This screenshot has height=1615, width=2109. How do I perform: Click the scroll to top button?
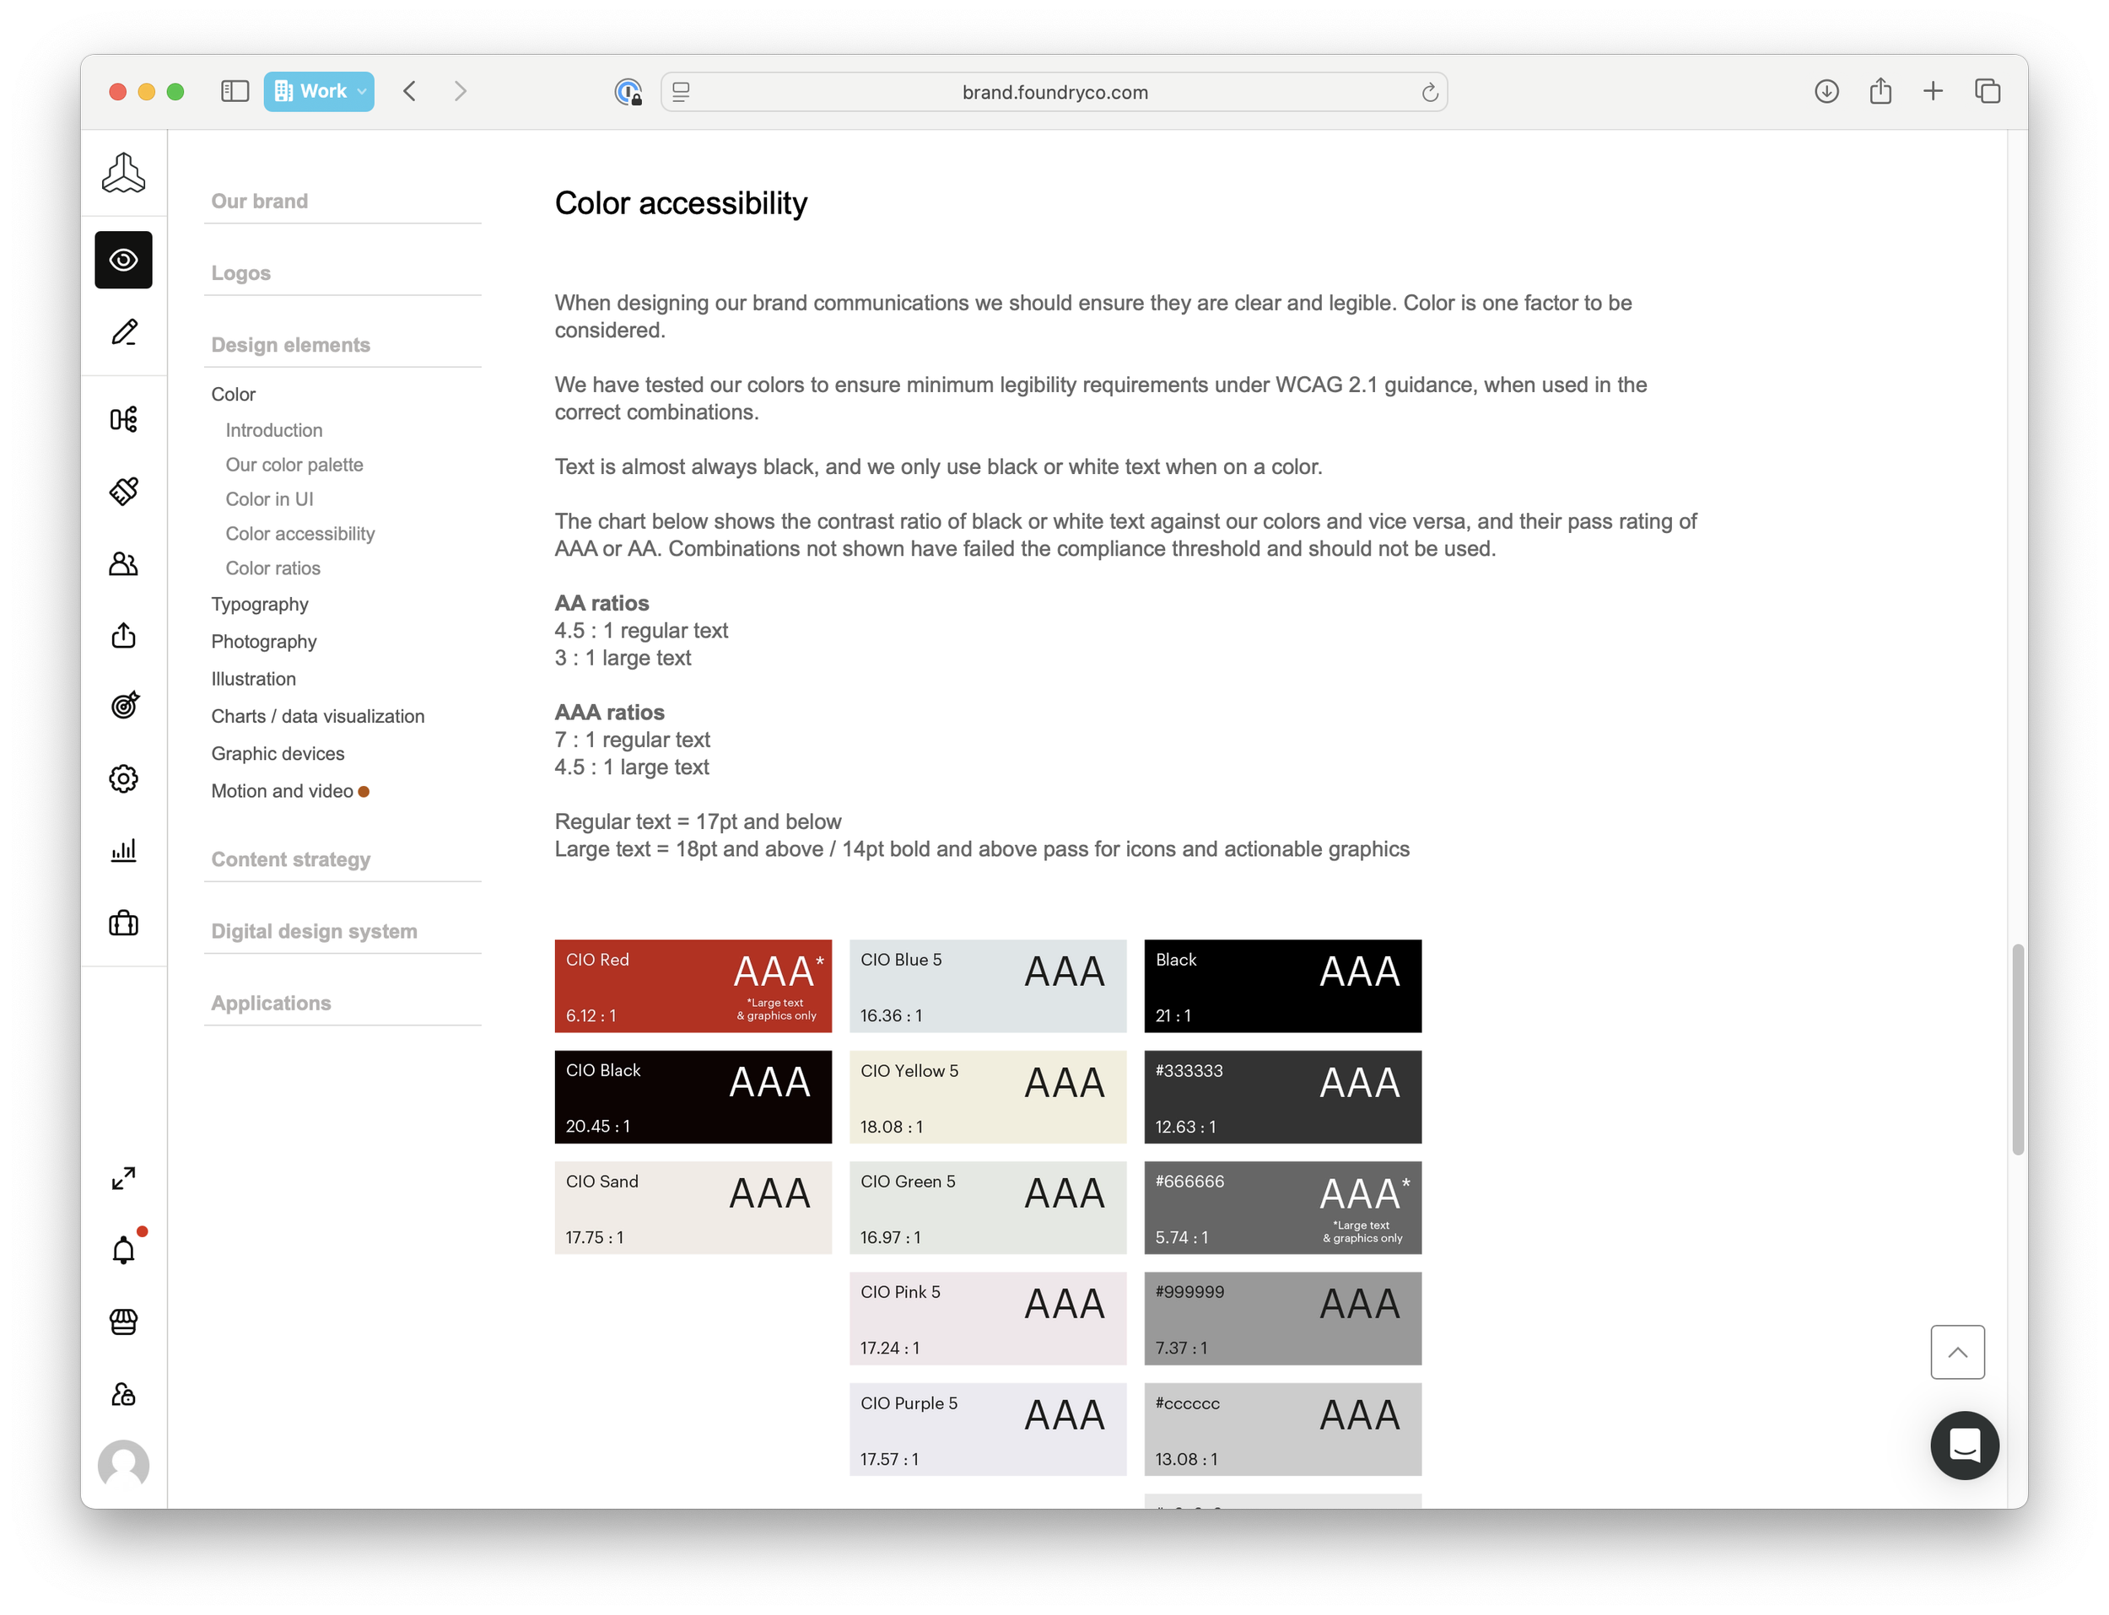(1957, 1352)
